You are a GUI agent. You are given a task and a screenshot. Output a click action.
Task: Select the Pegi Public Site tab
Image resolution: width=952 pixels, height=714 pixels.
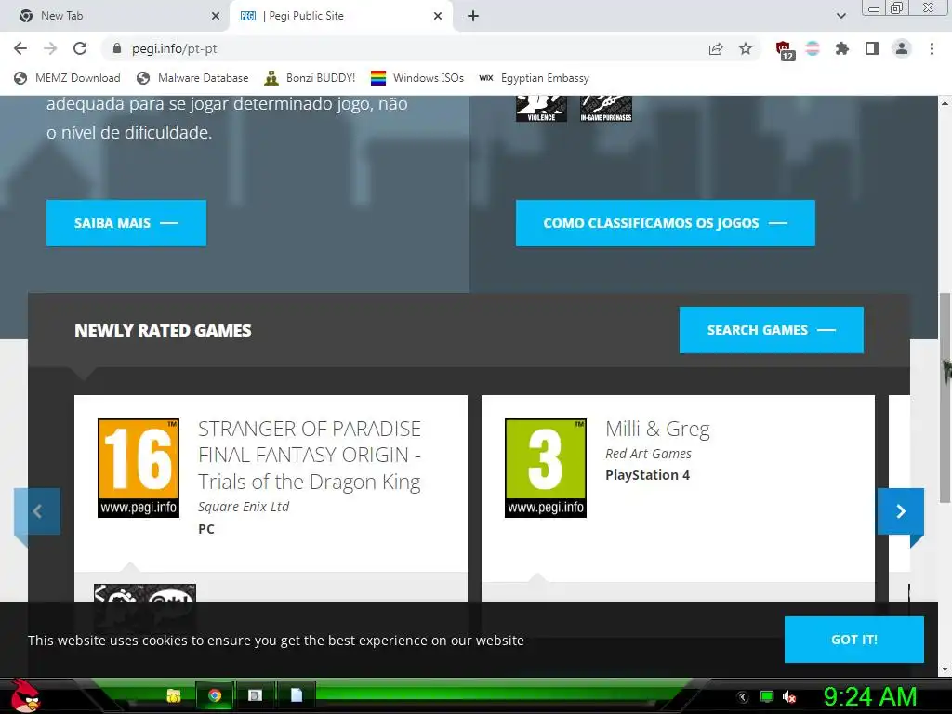pyautogui.click(x=340, y=16)
